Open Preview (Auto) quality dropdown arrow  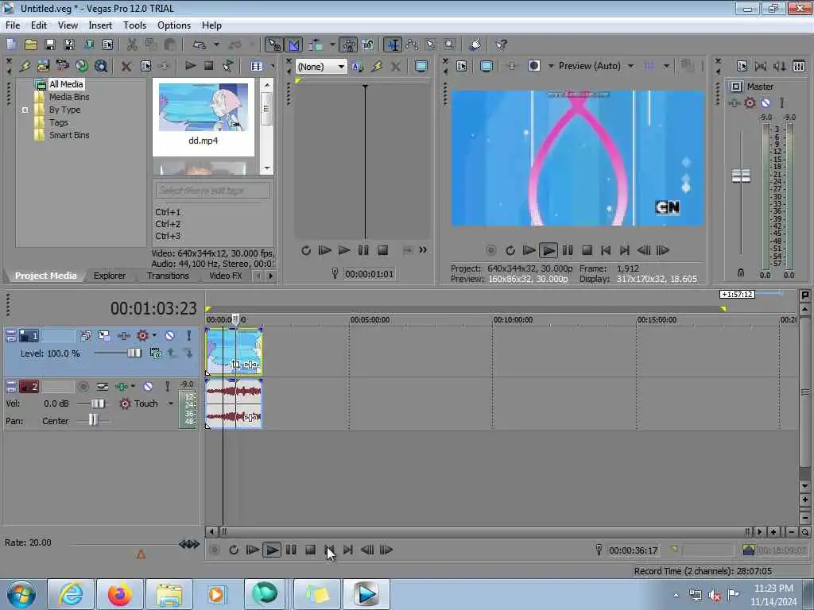(630, 66)
